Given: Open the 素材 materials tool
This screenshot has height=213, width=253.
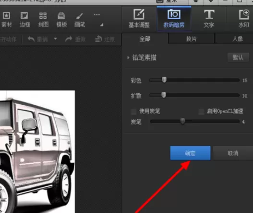Looking at the screenshot, I should 6,20.
